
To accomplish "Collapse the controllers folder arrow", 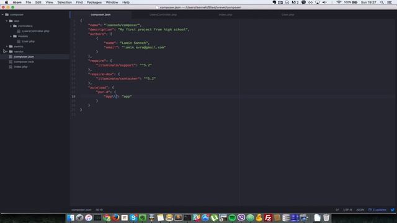I will [x=11, y=26].
